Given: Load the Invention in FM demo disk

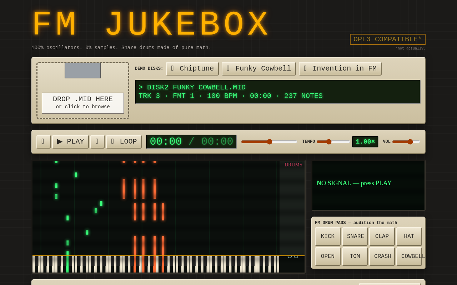Looking at the screenshot, I should click(x=340, y=69).
